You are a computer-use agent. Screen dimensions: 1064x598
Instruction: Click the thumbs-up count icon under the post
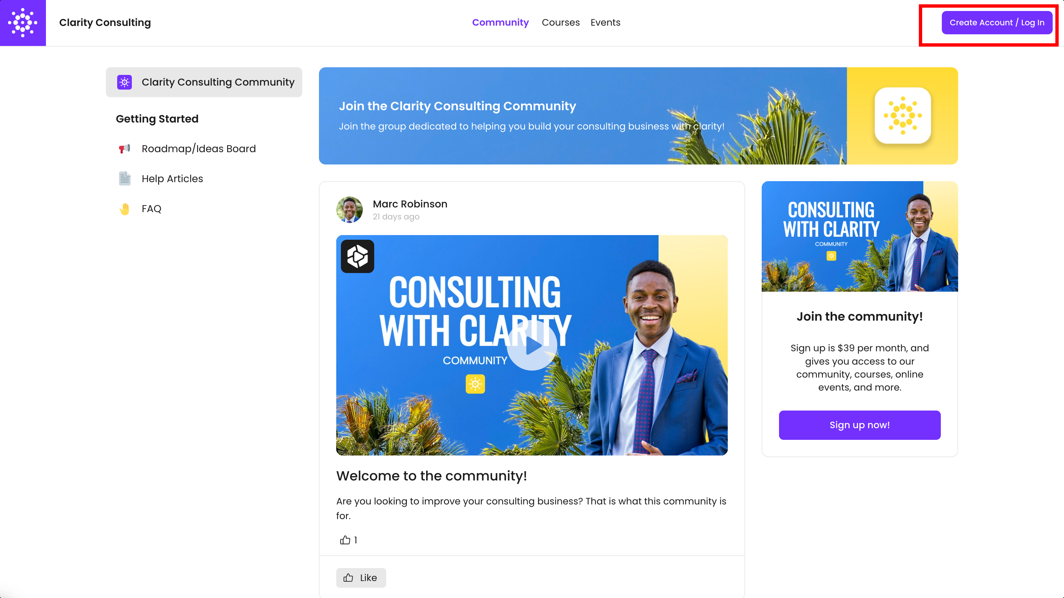click(x=345, y=540)
